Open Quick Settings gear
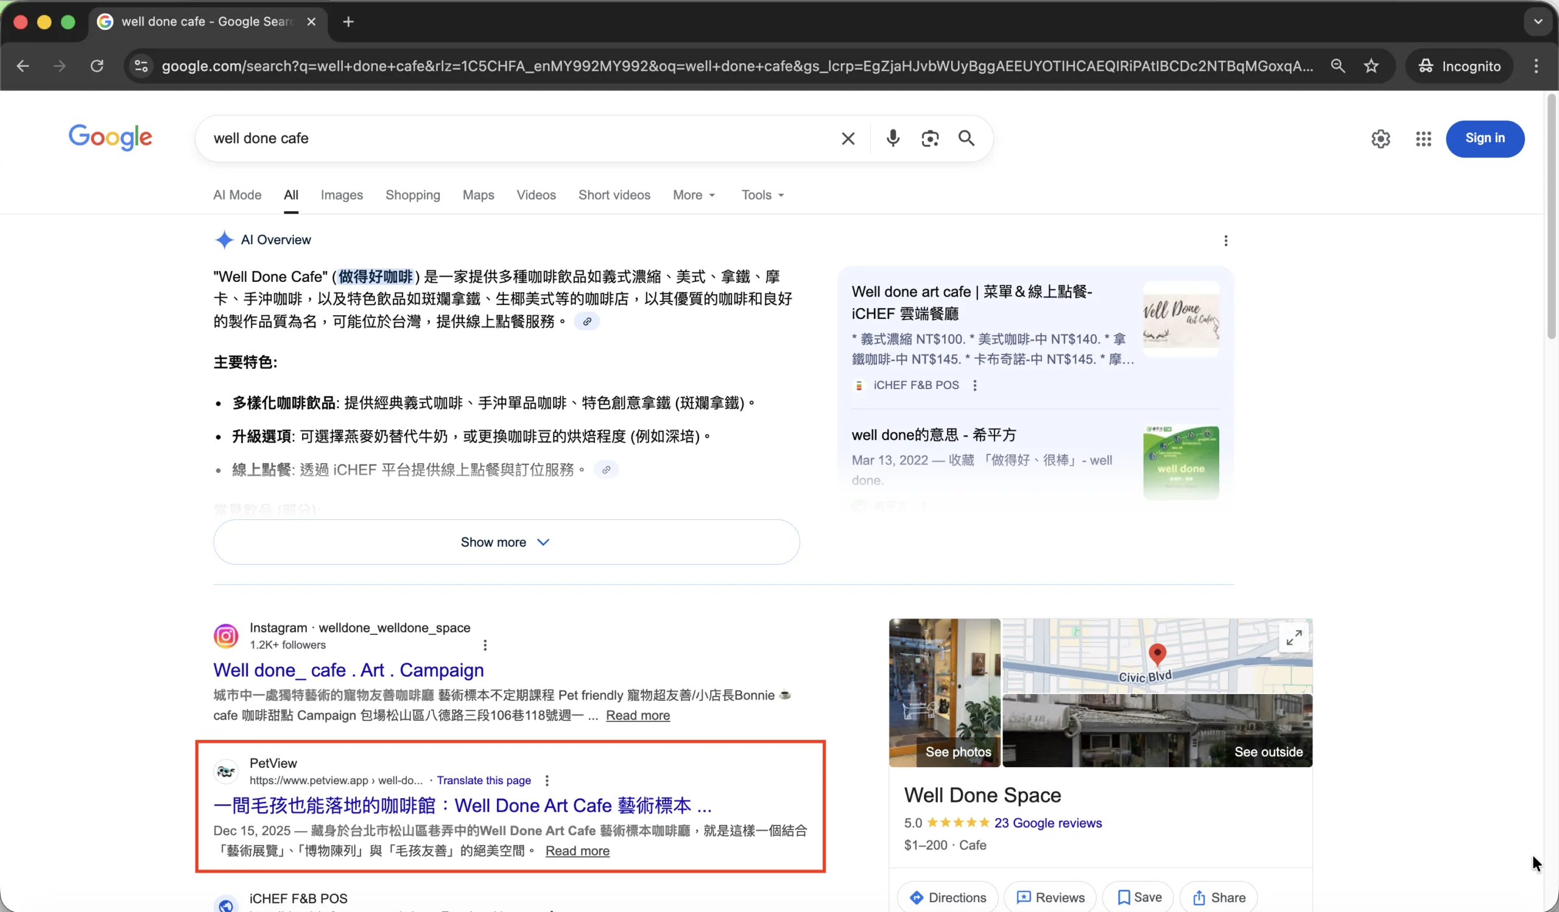Image resolution: width=1559 pixels, height=912 pixels. click(1380, 138)
